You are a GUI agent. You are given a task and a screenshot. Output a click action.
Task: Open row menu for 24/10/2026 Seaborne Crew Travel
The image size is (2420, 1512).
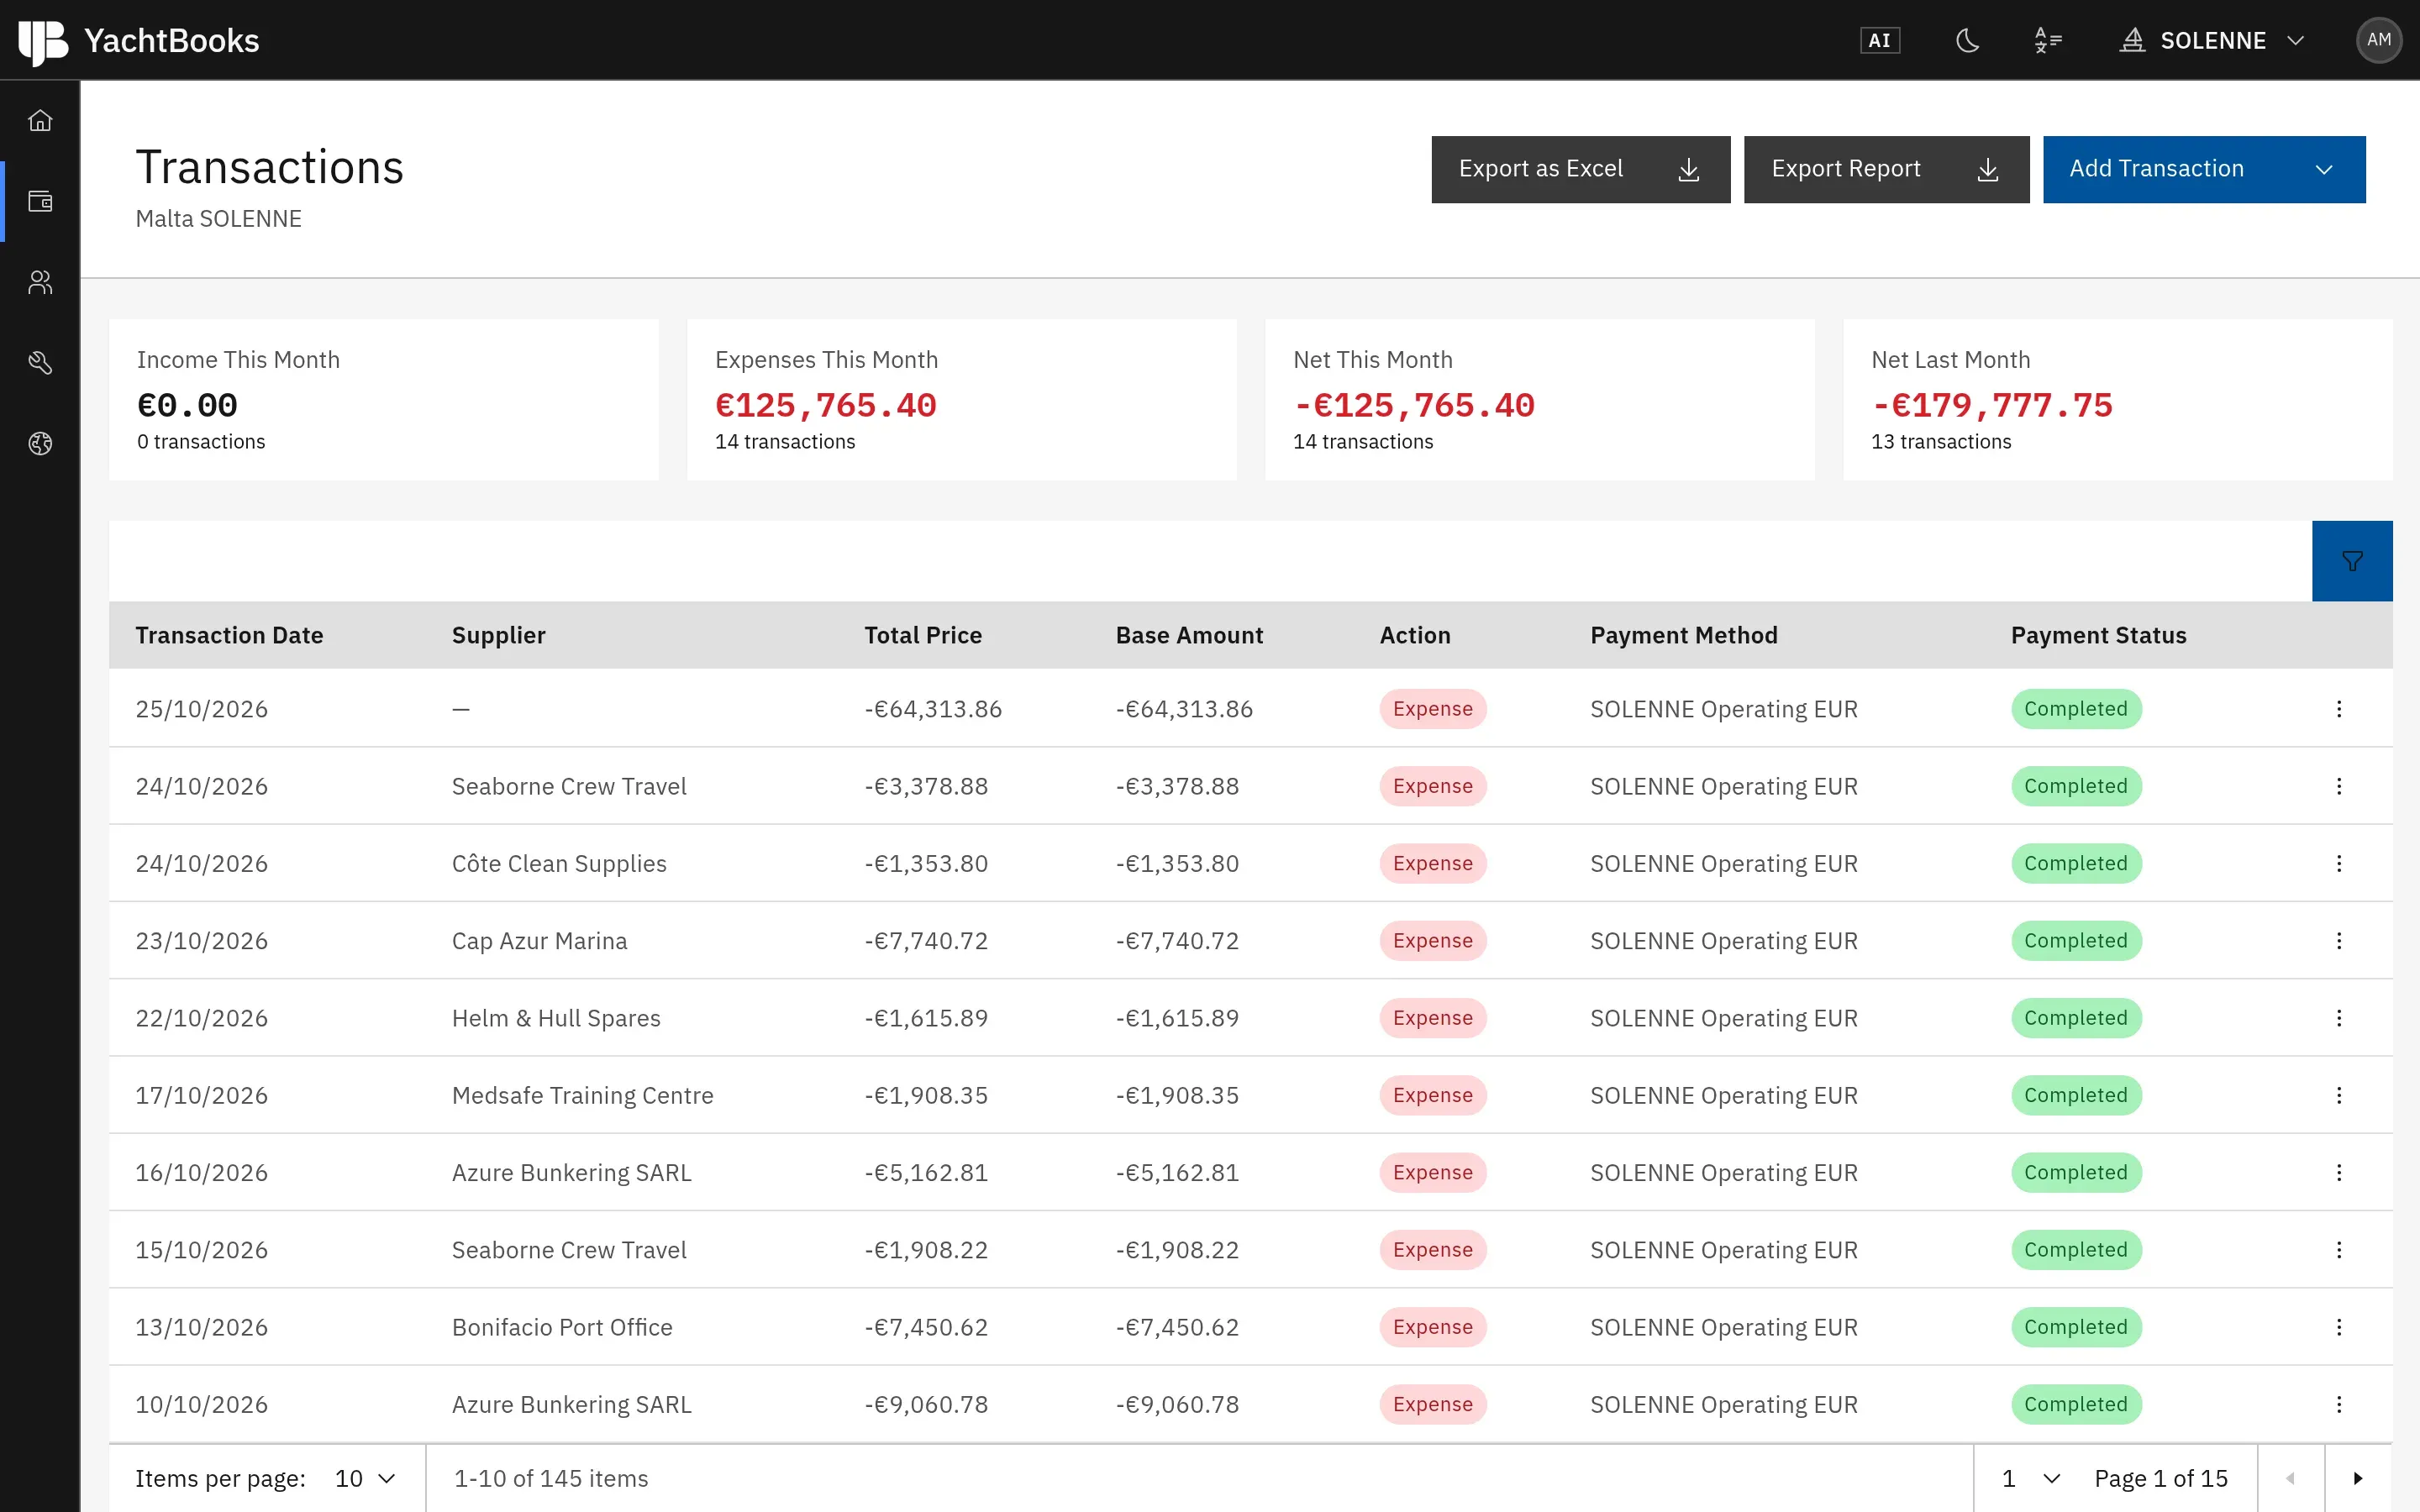(2338, 786)
